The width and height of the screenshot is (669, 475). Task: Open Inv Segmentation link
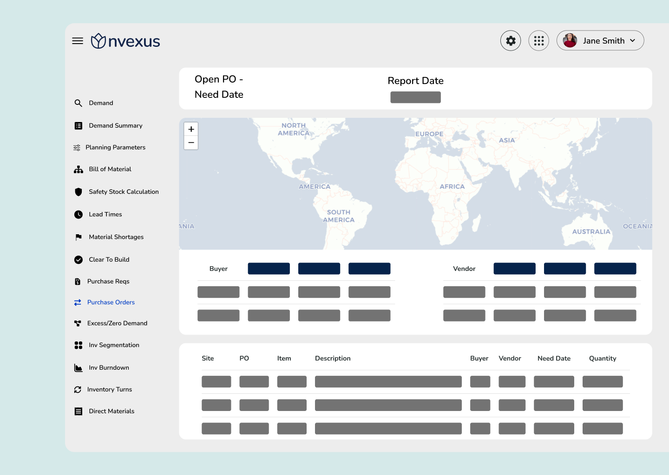114,345
